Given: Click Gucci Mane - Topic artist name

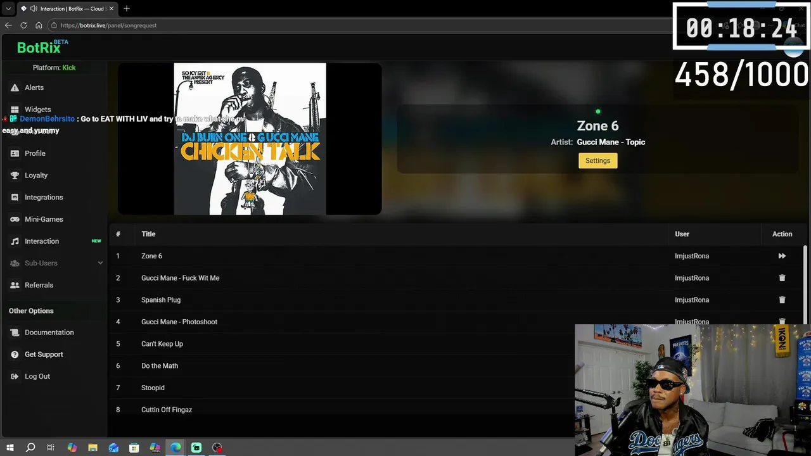Looking at the screenshot, I should (x=611, y=142).
